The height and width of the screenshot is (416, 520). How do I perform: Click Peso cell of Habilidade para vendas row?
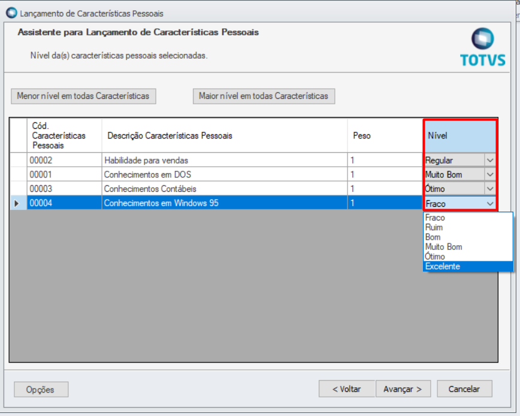[385, 160]
